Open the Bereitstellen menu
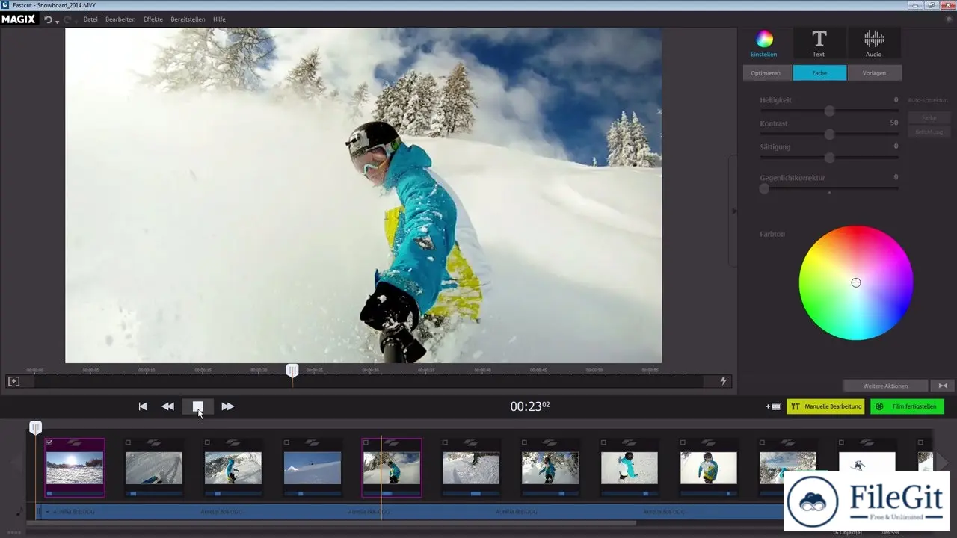The width and height of the screenshot is (957, 538). coord(188,19)
